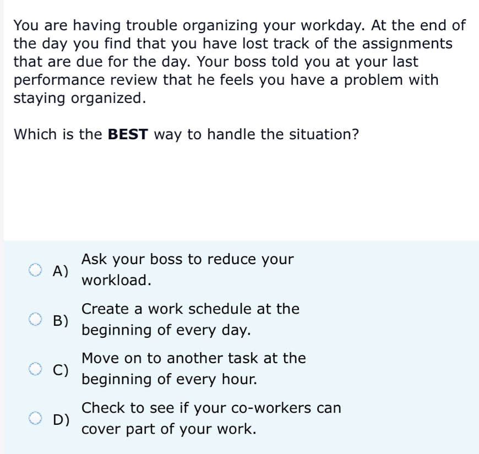Click the "A)" option label
479x454 pixels.
61,270
